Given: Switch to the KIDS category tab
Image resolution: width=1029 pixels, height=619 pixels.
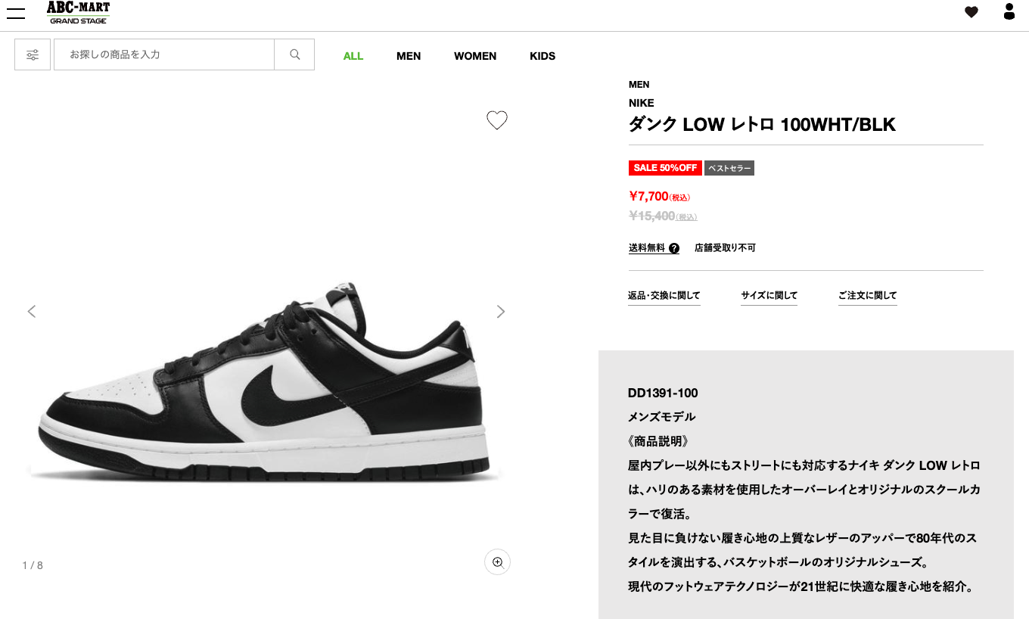Looking at the screenshot, I should click(542, 56).
